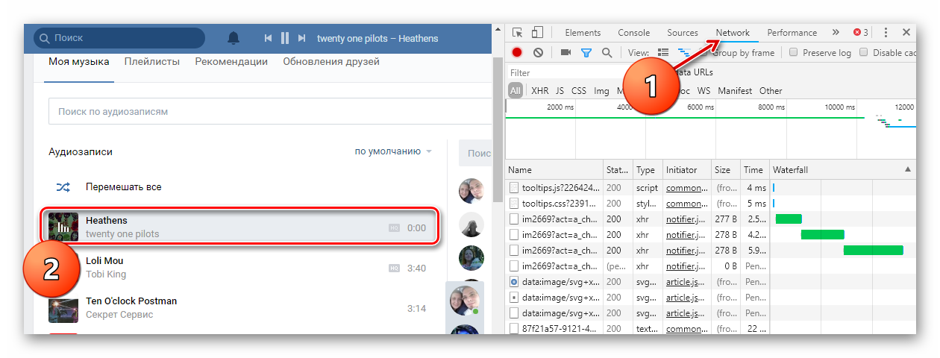Open the Рекомендации tab
Viewport: 940px width, 358px height.
[231, 62]
